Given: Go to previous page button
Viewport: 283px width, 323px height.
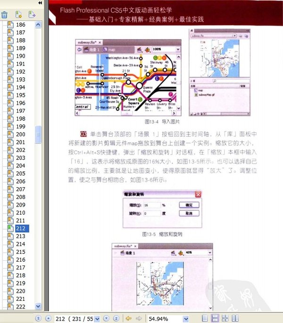Looking at the screenshot, I should click(48, 318).
